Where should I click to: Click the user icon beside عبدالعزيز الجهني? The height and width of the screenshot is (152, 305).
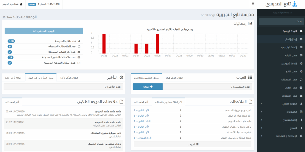click(x=21, y=4)
